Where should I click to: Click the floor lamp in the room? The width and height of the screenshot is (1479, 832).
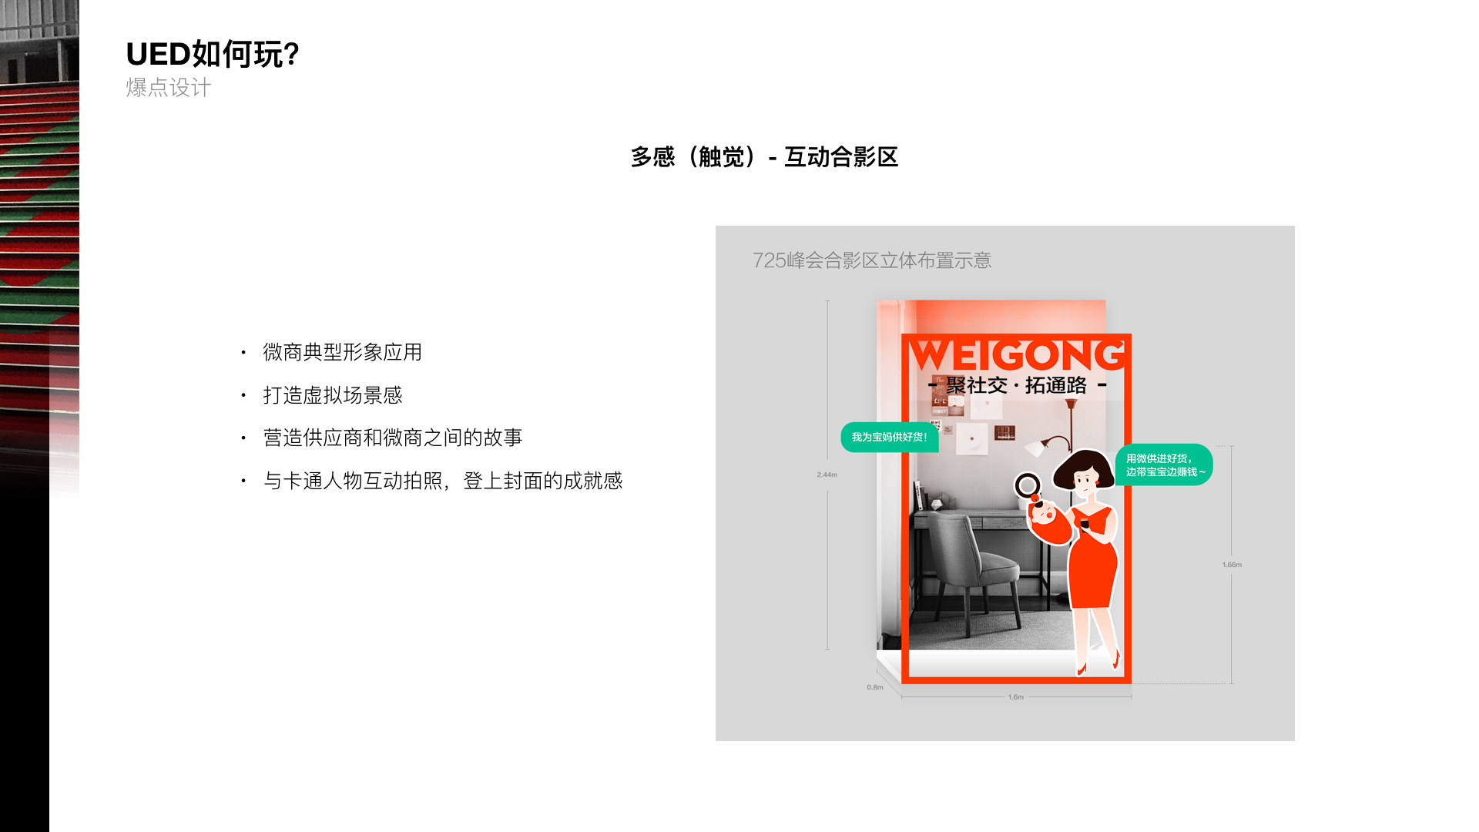(x=1057, y=462)
